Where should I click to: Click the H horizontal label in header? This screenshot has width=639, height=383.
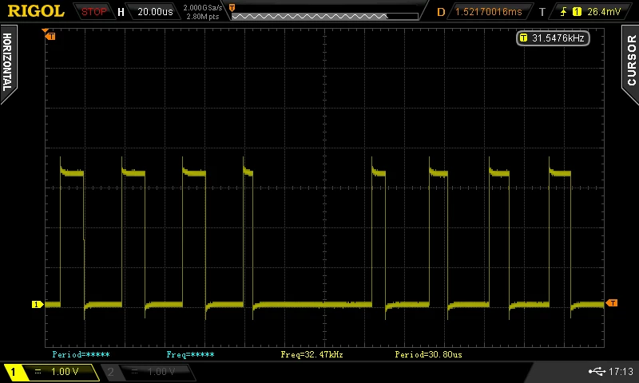pyautogui.click(x=121, y=12)
